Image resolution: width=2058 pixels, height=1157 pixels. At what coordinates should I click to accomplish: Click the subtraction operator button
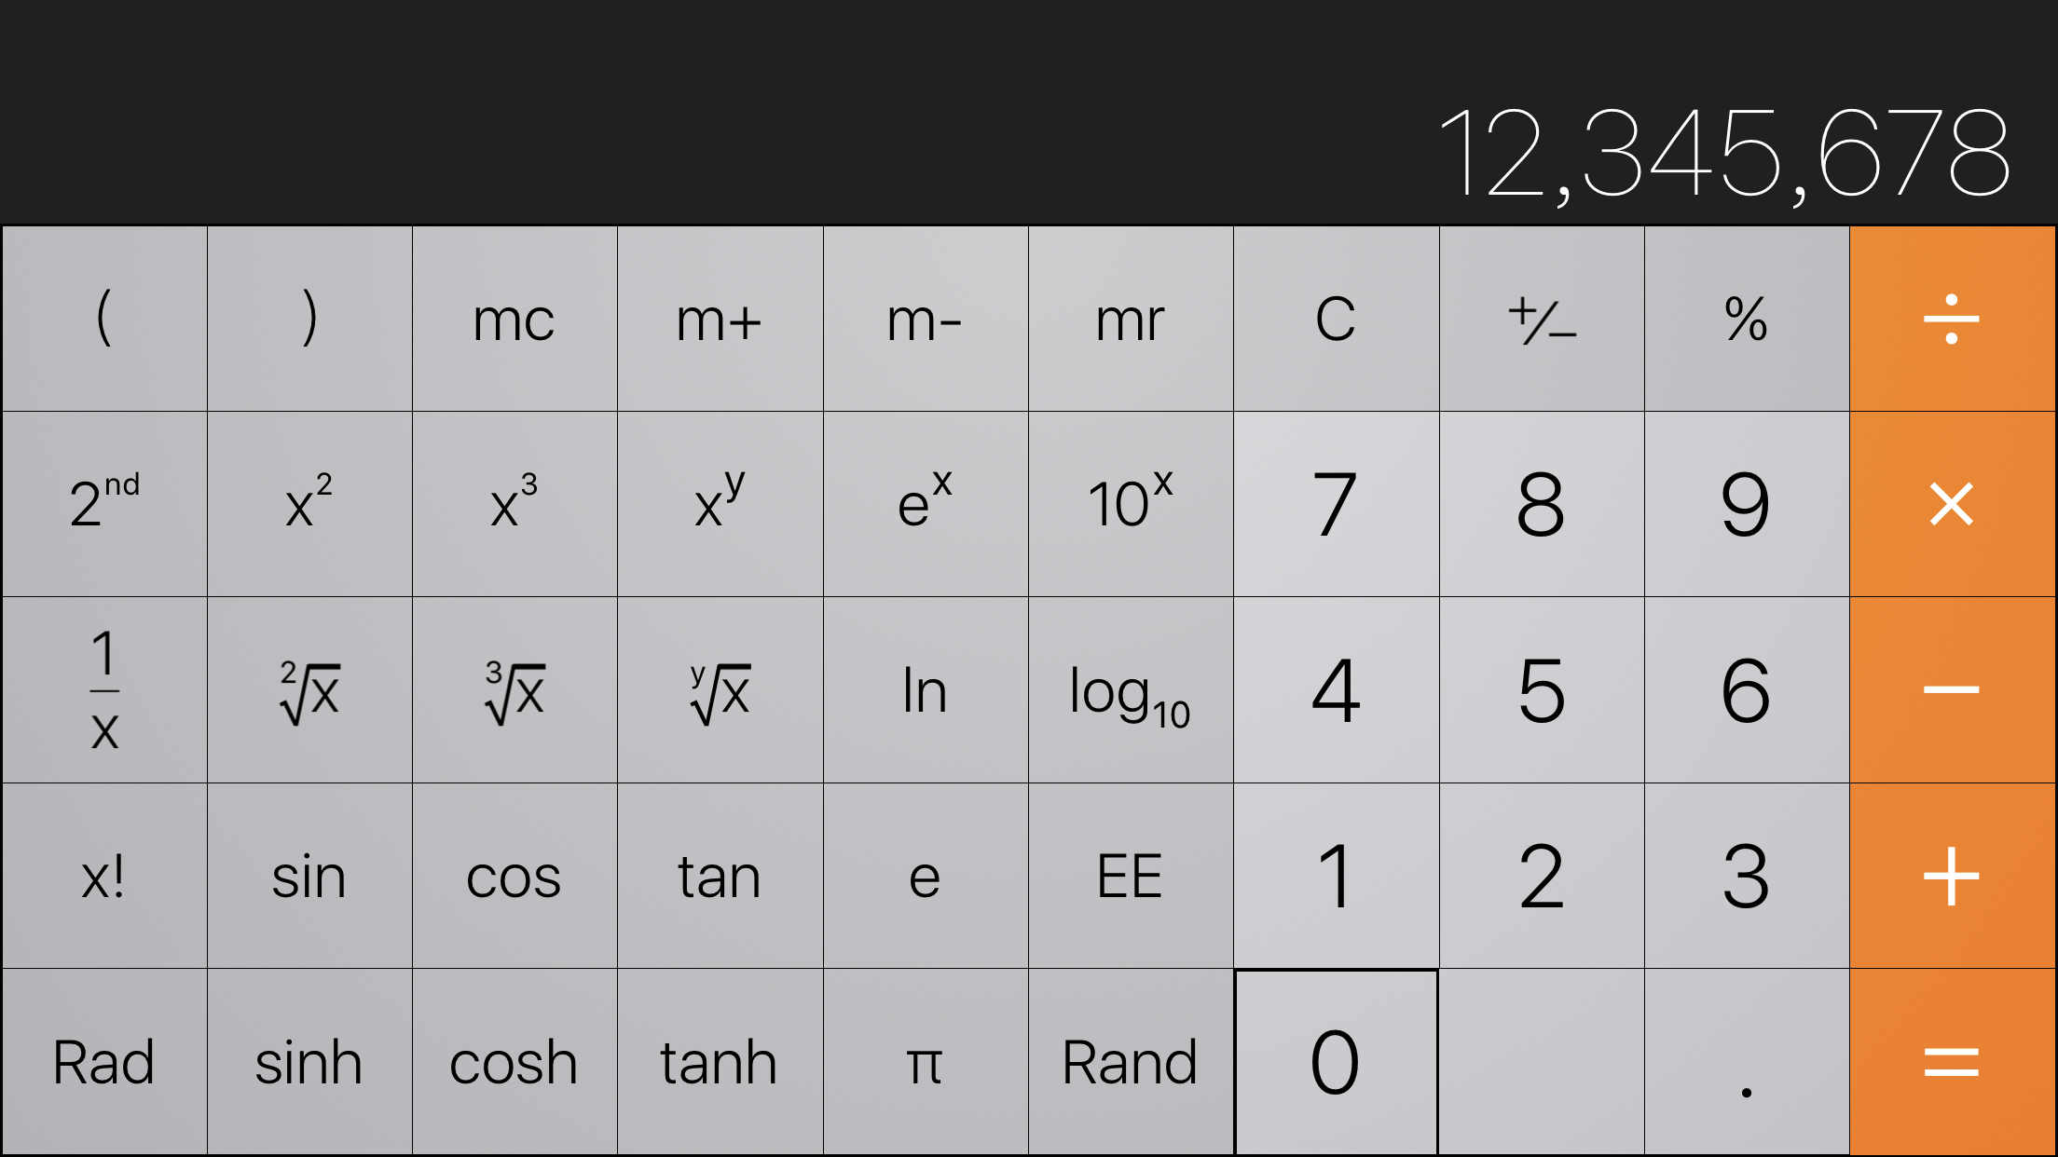point(1955,689)
